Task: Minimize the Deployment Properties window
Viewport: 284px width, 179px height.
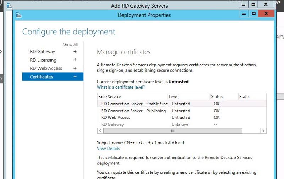Action: click(244, 13)
